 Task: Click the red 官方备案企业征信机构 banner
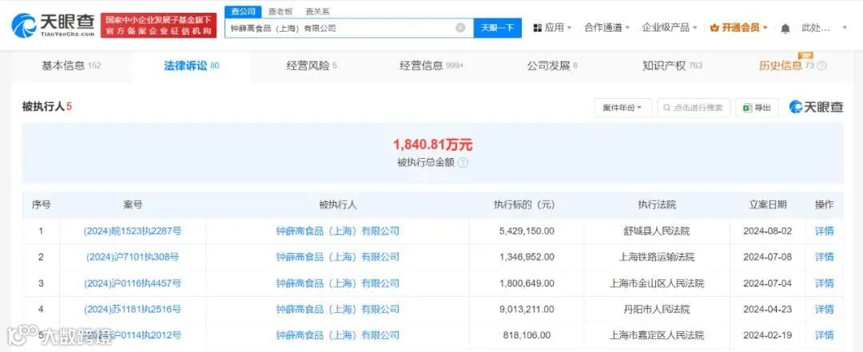(x=158, y=26)
